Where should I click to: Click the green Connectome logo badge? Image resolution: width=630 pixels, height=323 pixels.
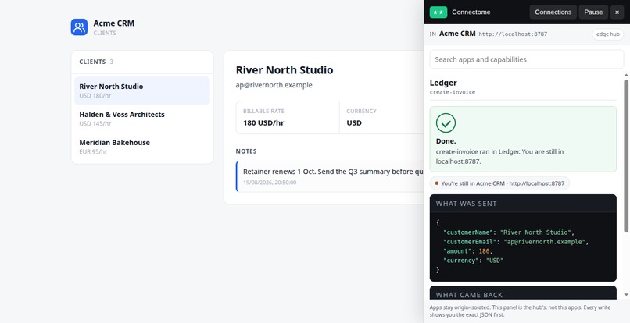(x=438, y=12)
